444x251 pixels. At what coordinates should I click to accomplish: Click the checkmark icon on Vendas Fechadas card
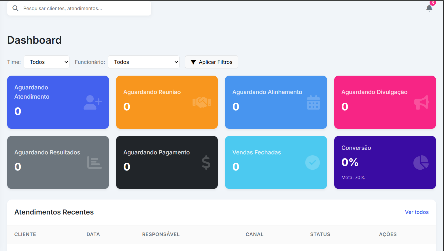click(313, 162)
